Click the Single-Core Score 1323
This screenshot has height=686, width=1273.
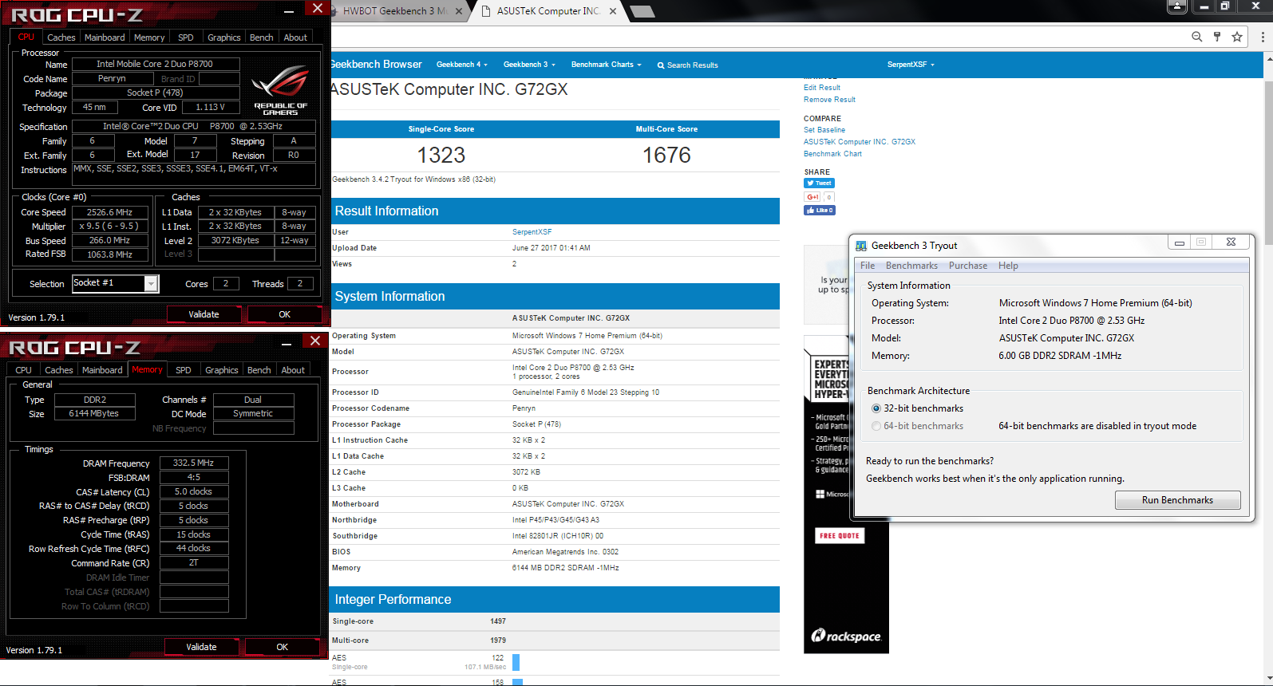(441, 155)
